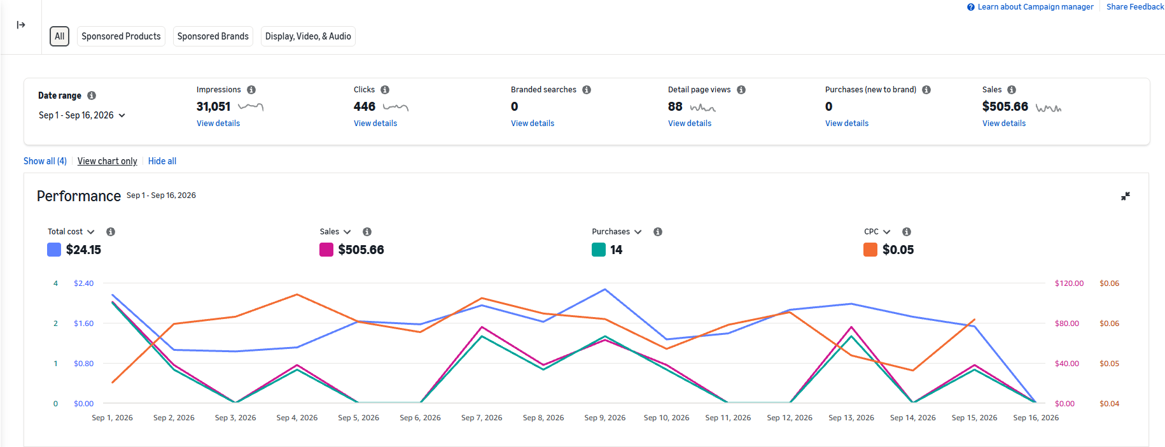Click the Date range info icon
This screenshot has width=1165, height=447.
pyautogui.click(x=92, y=96)
